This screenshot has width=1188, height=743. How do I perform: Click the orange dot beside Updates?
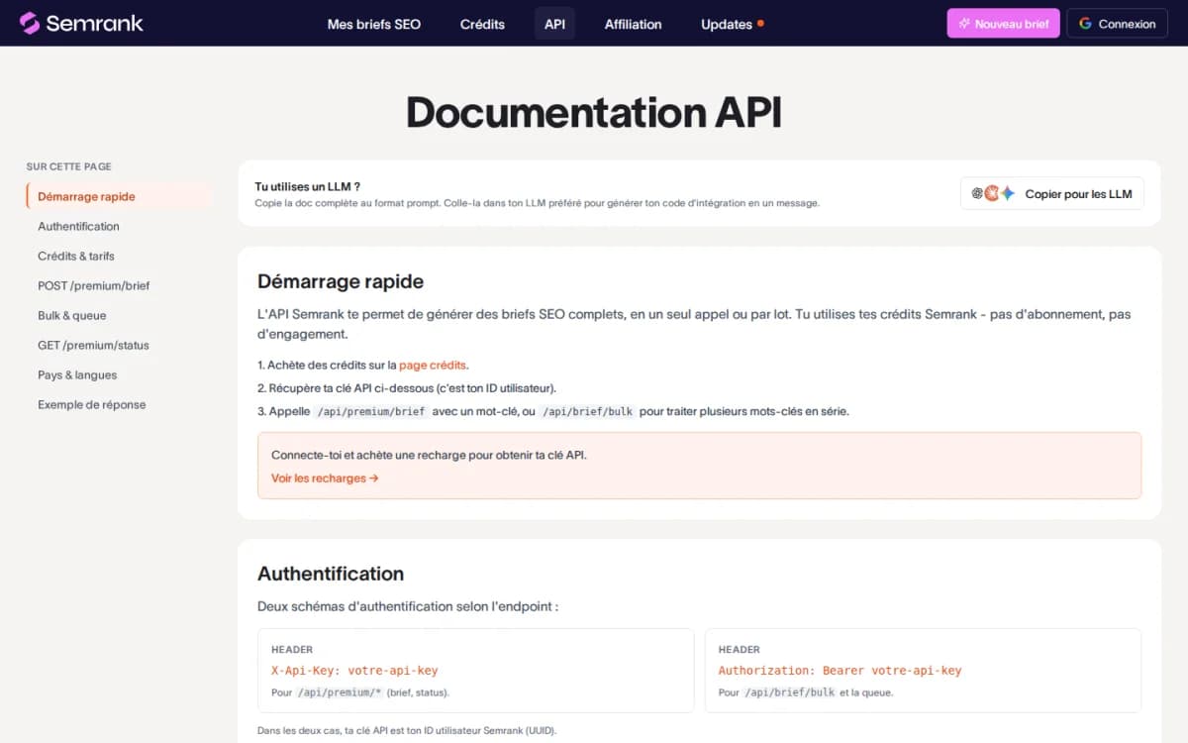(760, 23)
